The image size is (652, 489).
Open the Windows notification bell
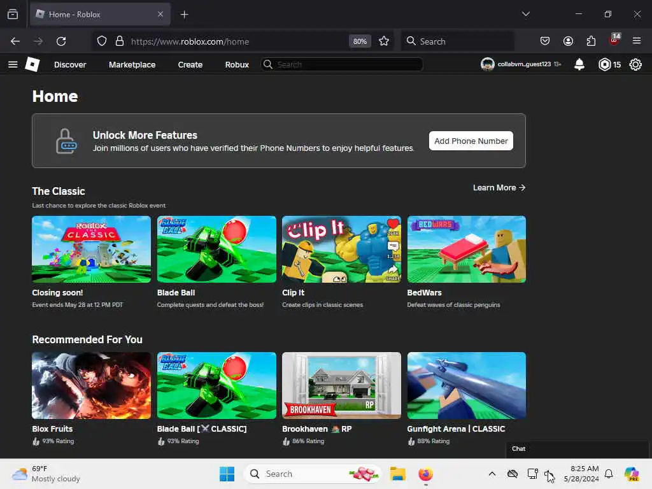coord(609,474)
